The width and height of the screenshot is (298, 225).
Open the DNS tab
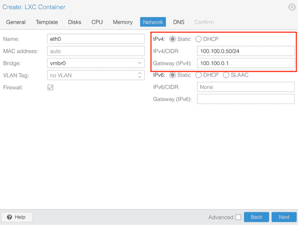pyautogui.click(x=179, y=22)
